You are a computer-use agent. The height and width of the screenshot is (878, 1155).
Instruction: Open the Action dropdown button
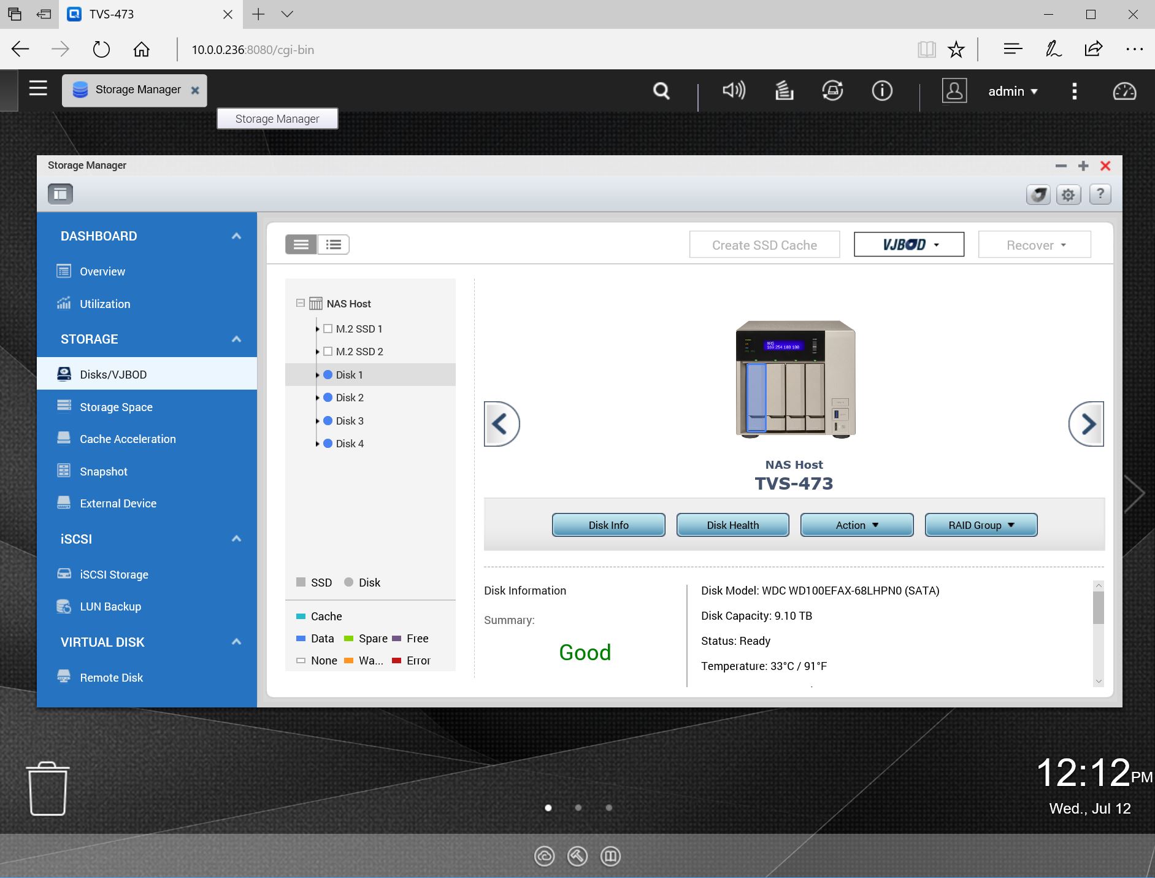click(857, 525)
